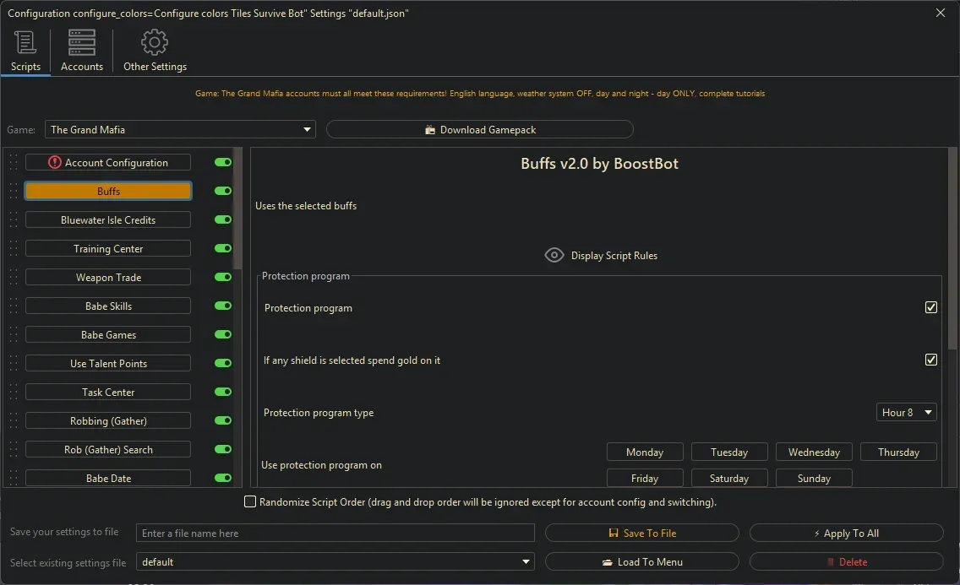Select Saturday for protection program
The width and height of the screenshot is (960, 585).
point(729,478)
